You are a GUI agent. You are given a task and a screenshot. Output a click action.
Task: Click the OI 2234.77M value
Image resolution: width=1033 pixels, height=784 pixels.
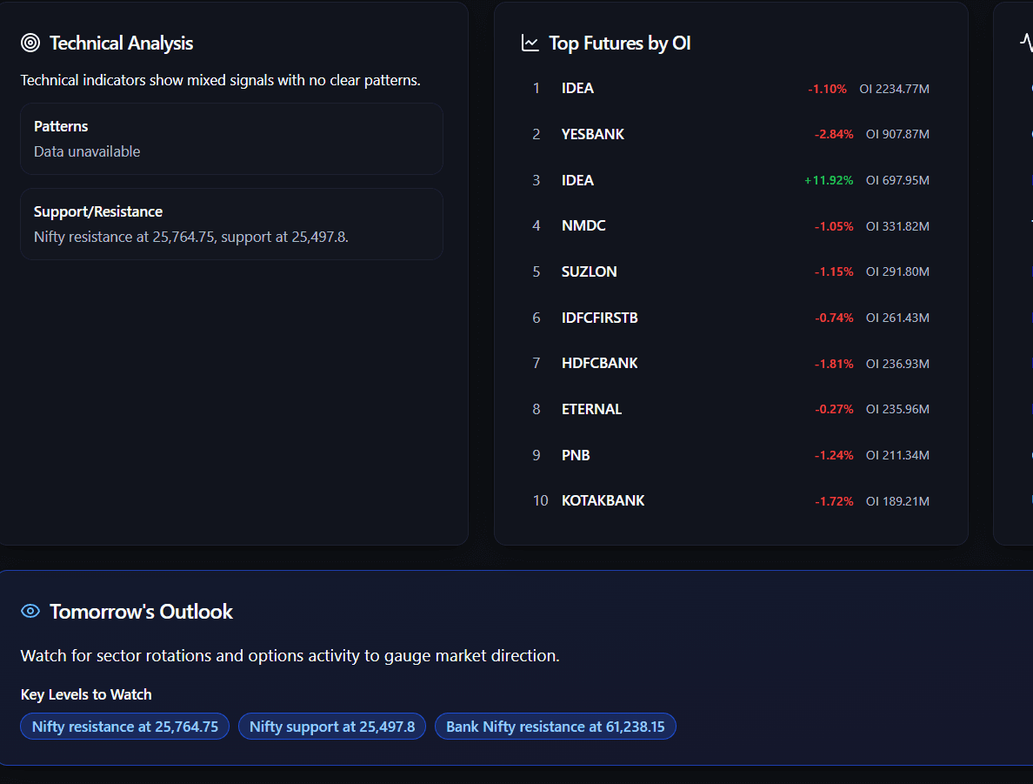[894, 89]
